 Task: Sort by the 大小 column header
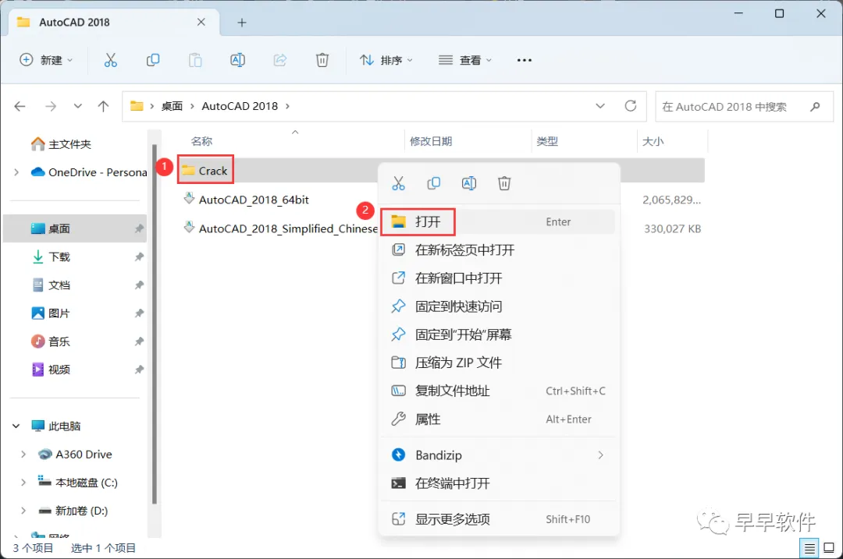[653, 141]
